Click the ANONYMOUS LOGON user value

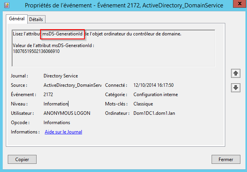pyautogui.click(x=67, y=113)
